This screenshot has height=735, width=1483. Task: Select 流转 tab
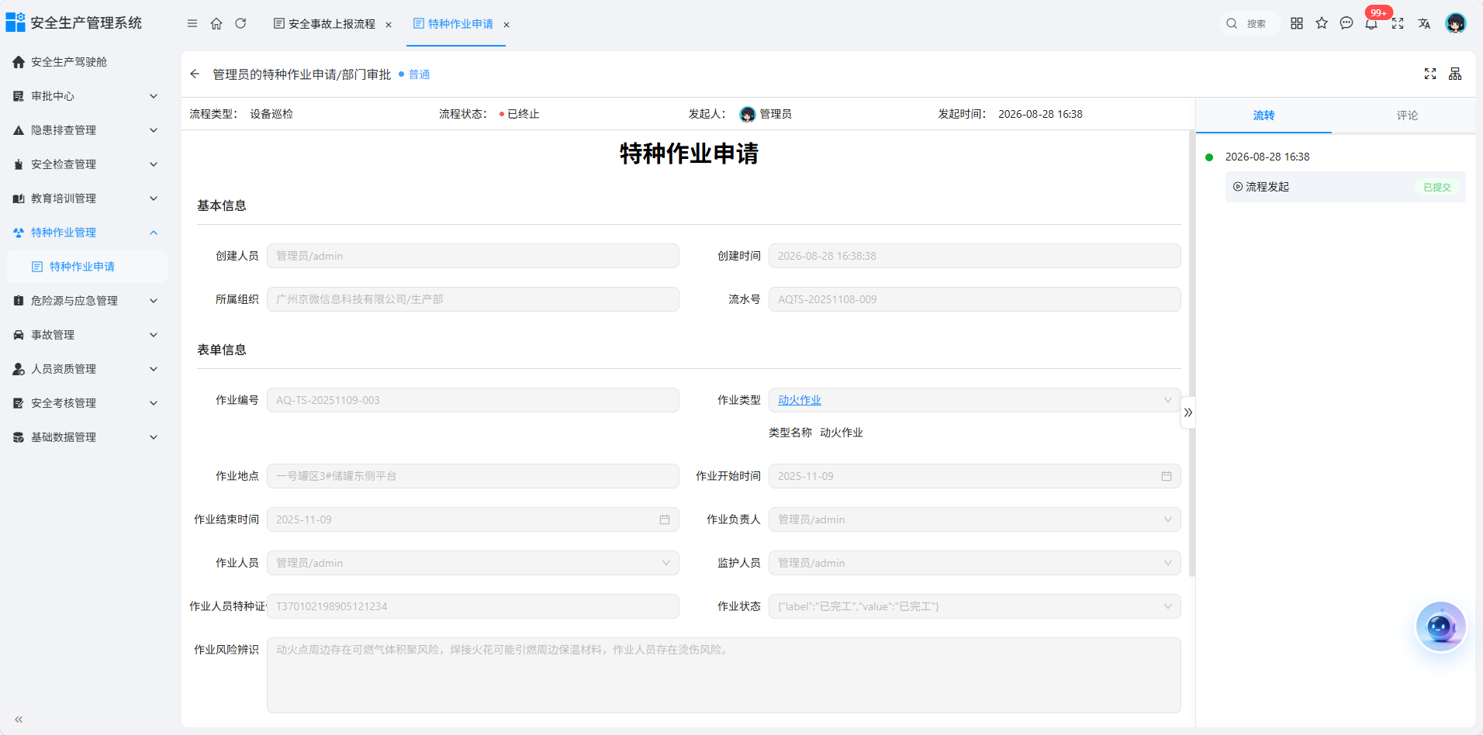1263,116
